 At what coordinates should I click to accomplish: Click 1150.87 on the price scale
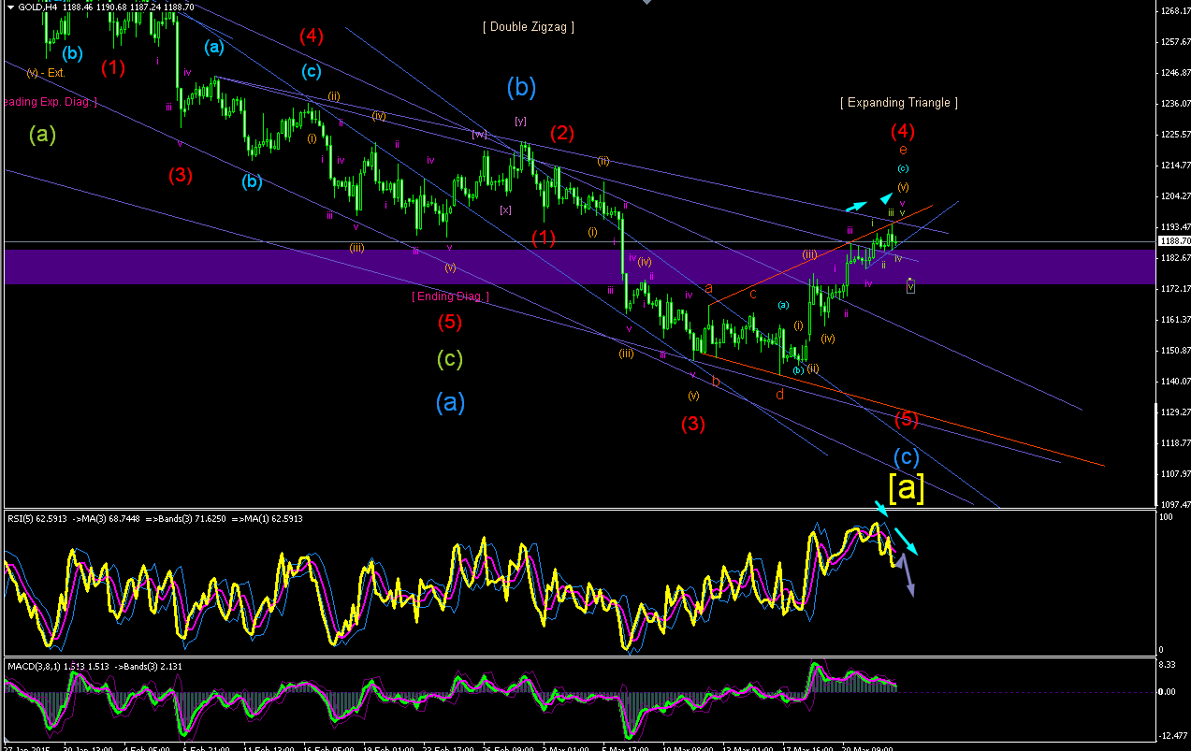point(1174,351)
